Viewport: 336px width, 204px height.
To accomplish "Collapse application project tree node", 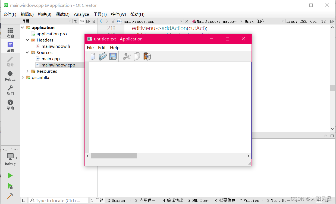I will (x=23, y=28).
